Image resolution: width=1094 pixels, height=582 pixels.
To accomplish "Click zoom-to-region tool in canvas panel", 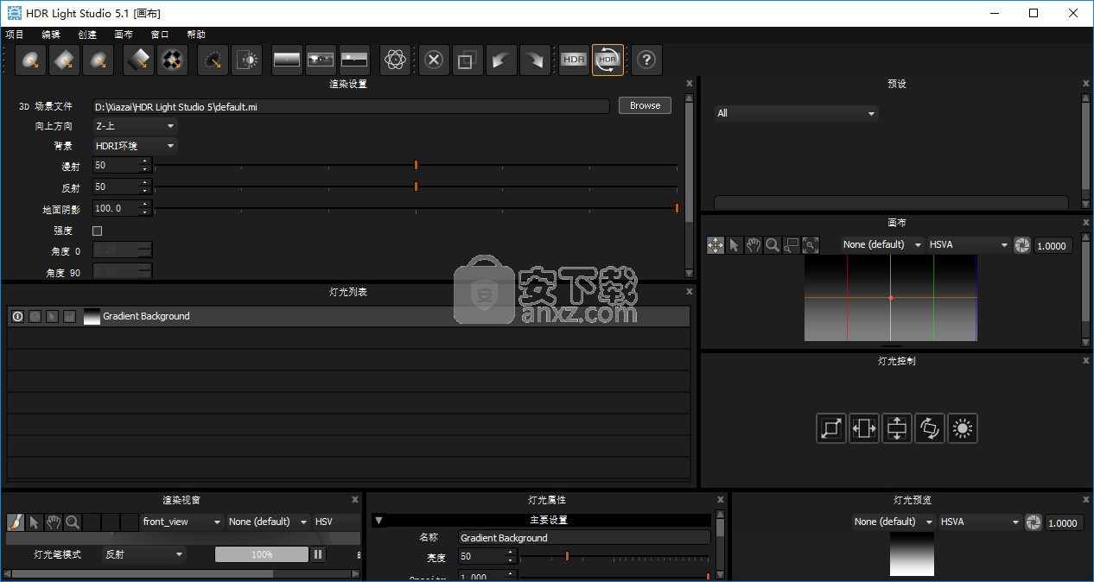I will pyautogui.click(x=792, y=245).
